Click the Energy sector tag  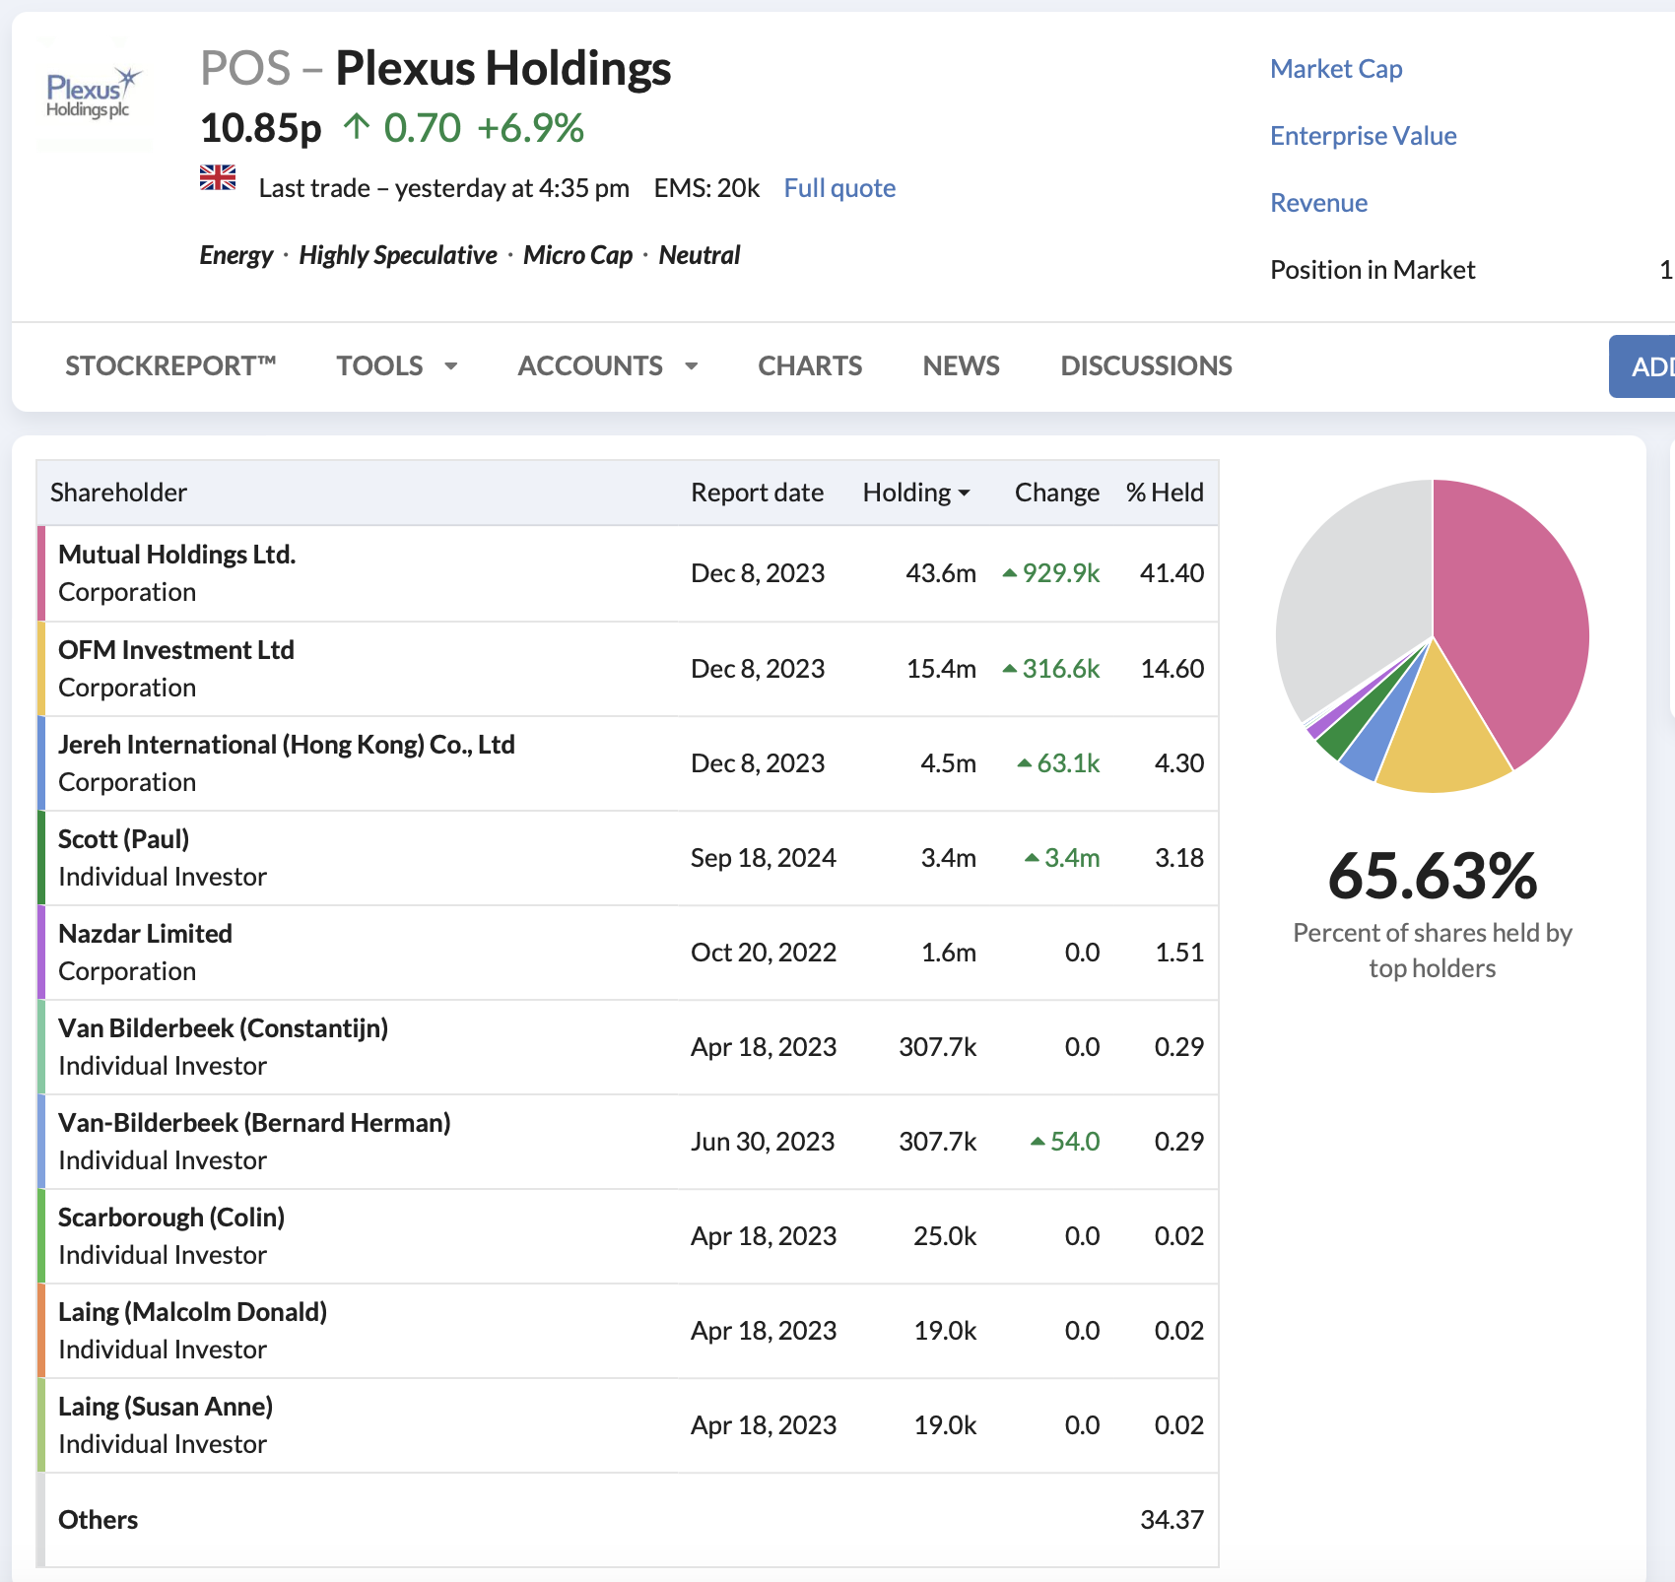pyautogui.click(x=235, y=255)
